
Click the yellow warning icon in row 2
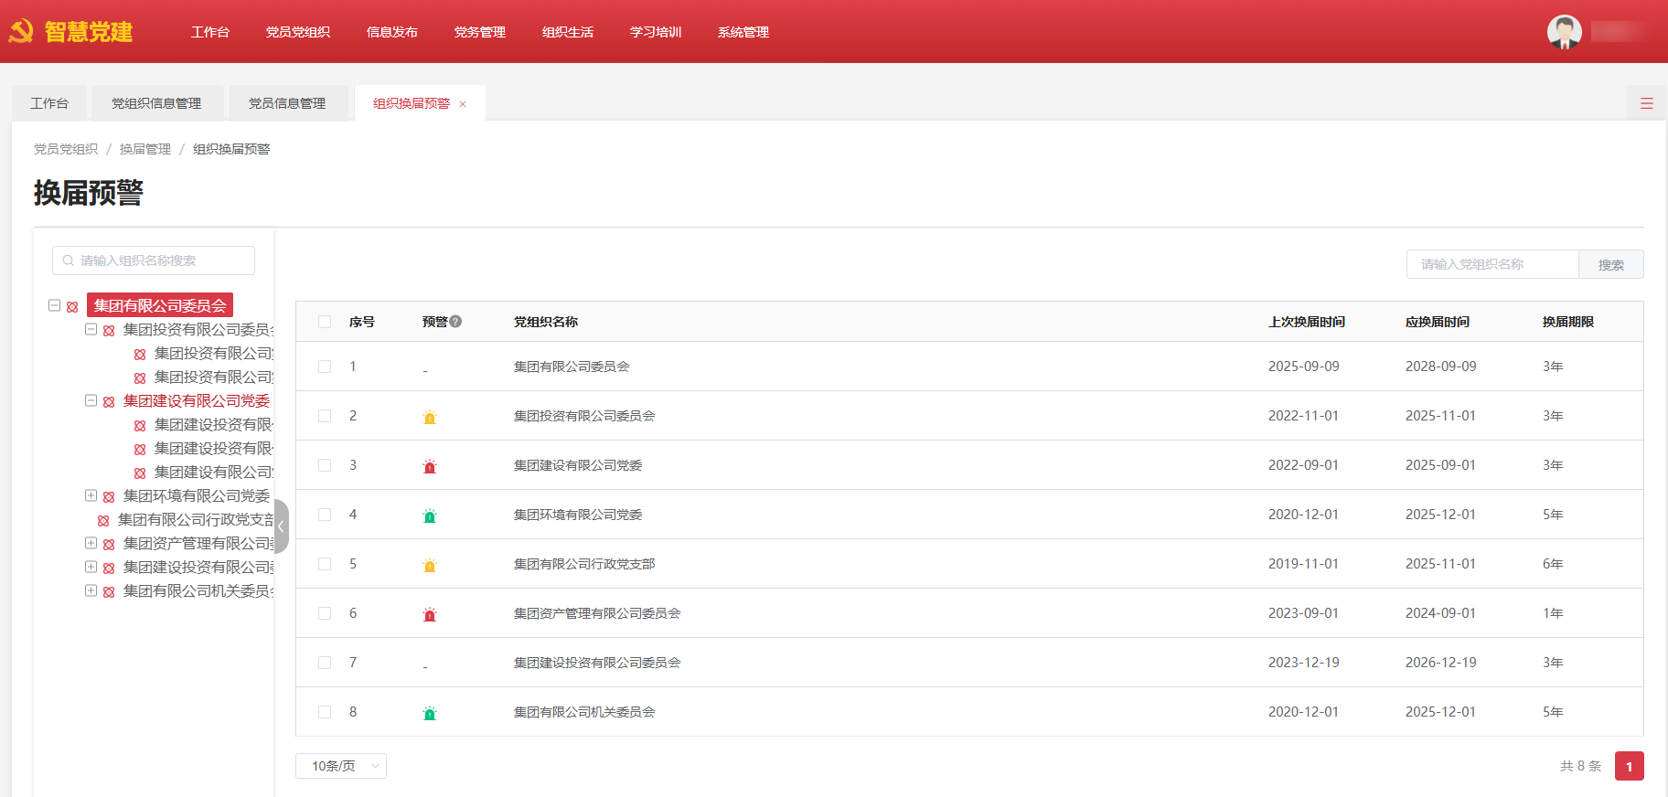coord(430,418)
